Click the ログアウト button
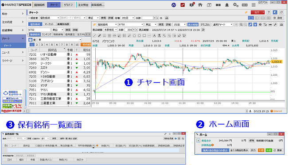 [x=263, y=2]
